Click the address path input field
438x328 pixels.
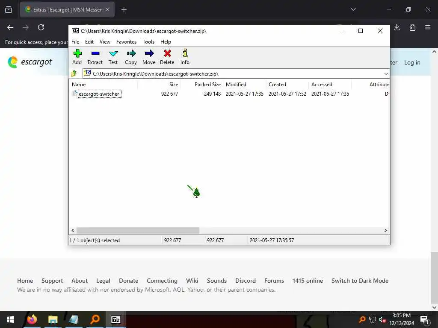[233, 74]
